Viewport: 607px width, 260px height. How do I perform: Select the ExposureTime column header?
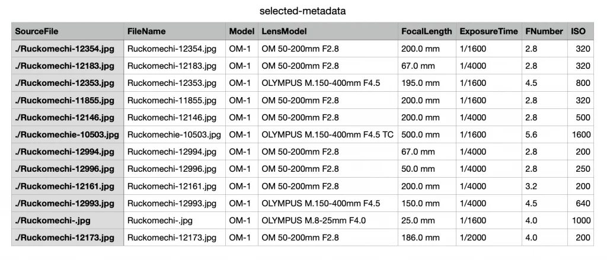(488, 31)
